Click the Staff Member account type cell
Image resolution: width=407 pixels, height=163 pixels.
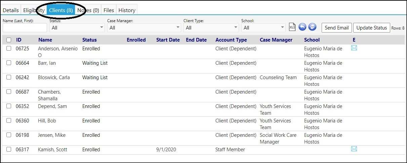(x=230, y=150)
